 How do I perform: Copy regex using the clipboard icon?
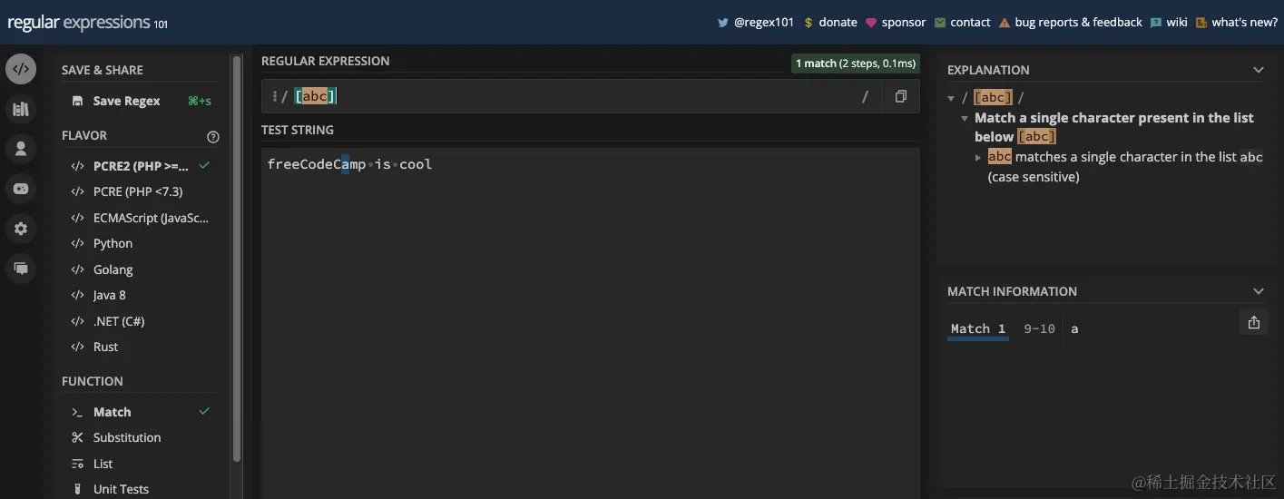(x=900, y=96)
